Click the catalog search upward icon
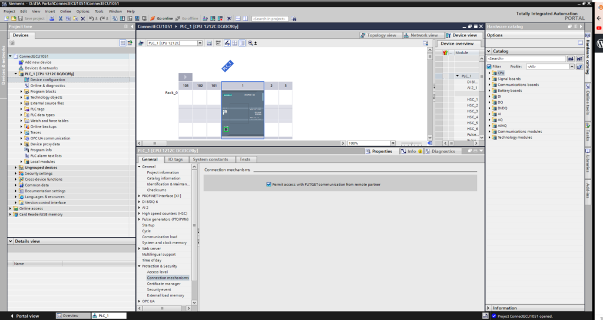Viewport: 603px width, 320px height. 579,58
